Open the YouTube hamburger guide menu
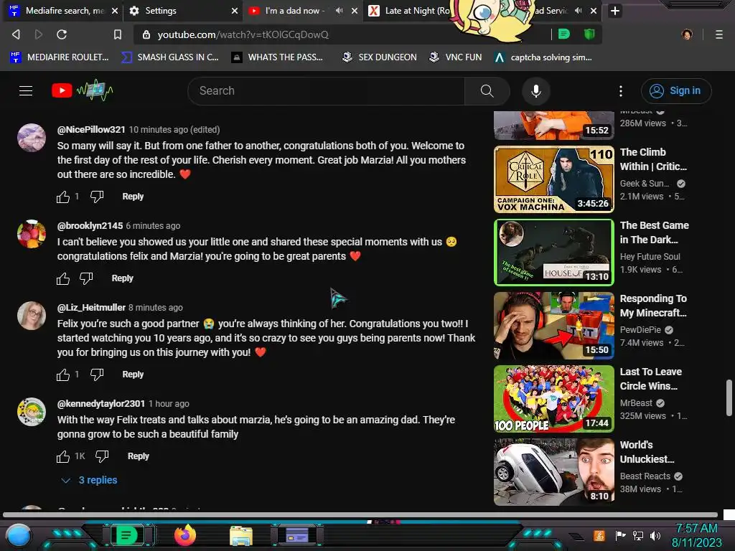 coord(26,91)
